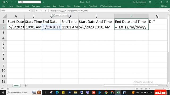170x95 pixels.
Task: Click cell E2 with 5/8/2023 10:01 AM
Action: pos(96,27)
